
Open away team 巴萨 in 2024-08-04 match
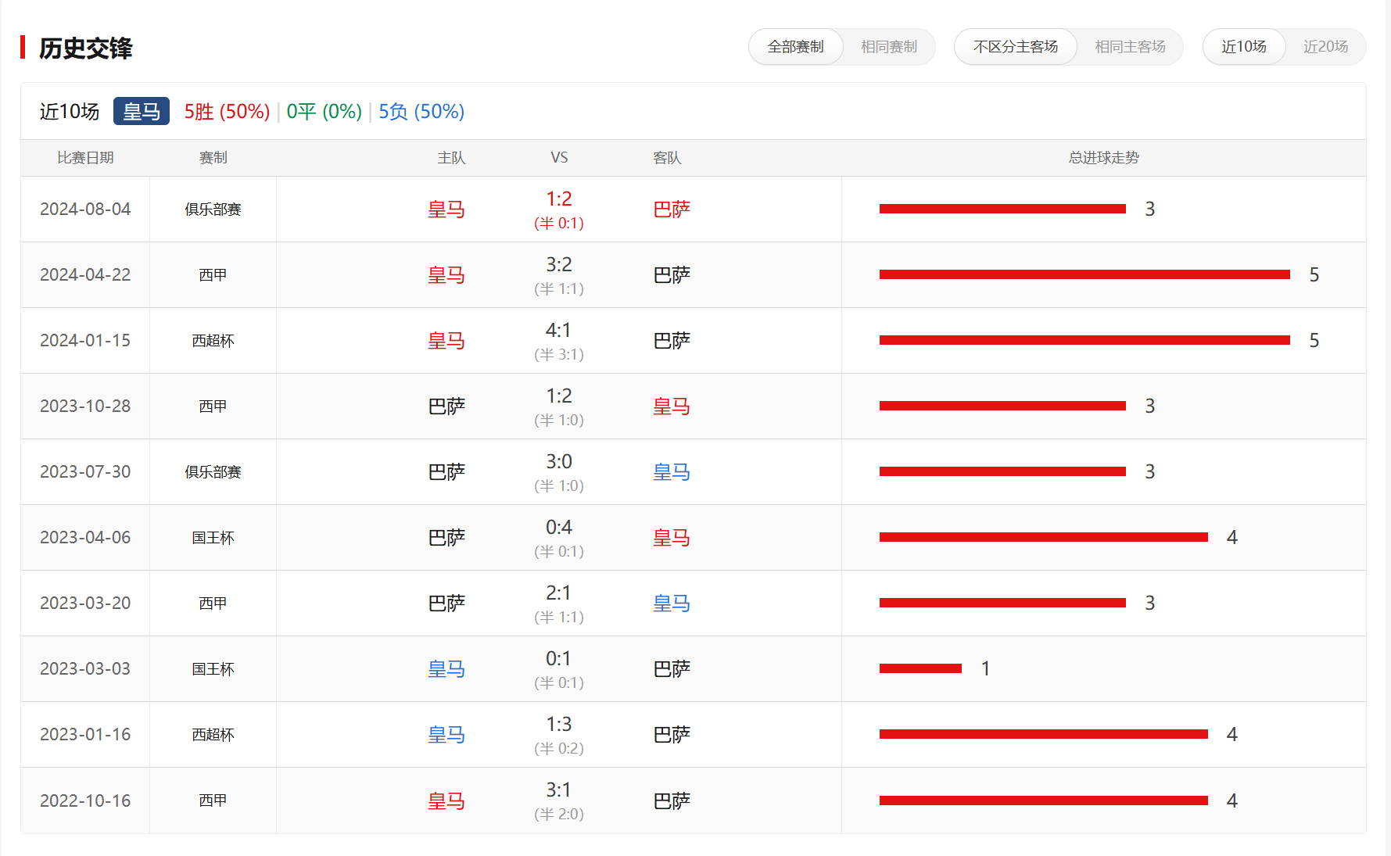coord(672,210)
